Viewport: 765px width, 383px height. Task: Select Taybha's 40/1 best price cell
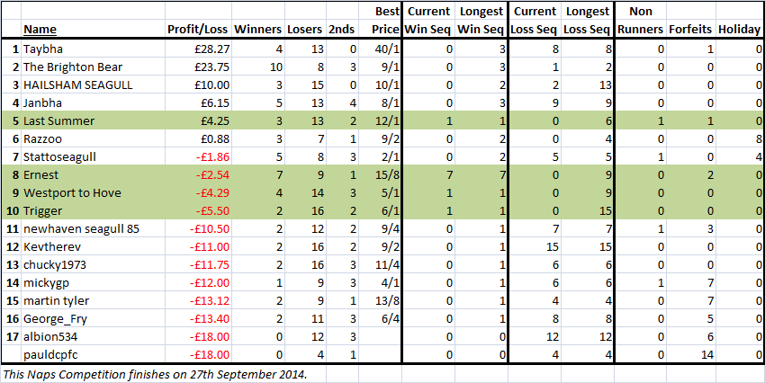[380, 49]
